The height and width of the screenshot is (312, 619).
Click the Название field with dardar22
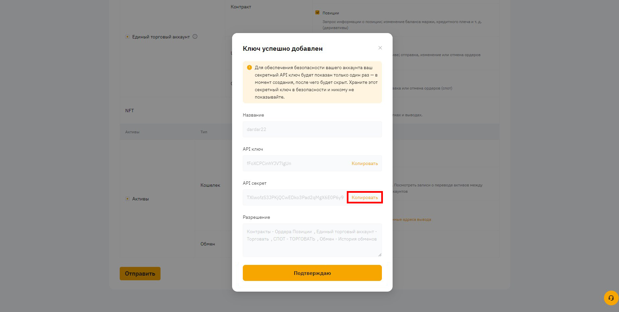click(312, 129)
